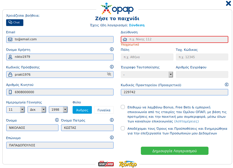The image size is (233, 168).
Task: Open the Chat help button
Action: pos(15,22)
